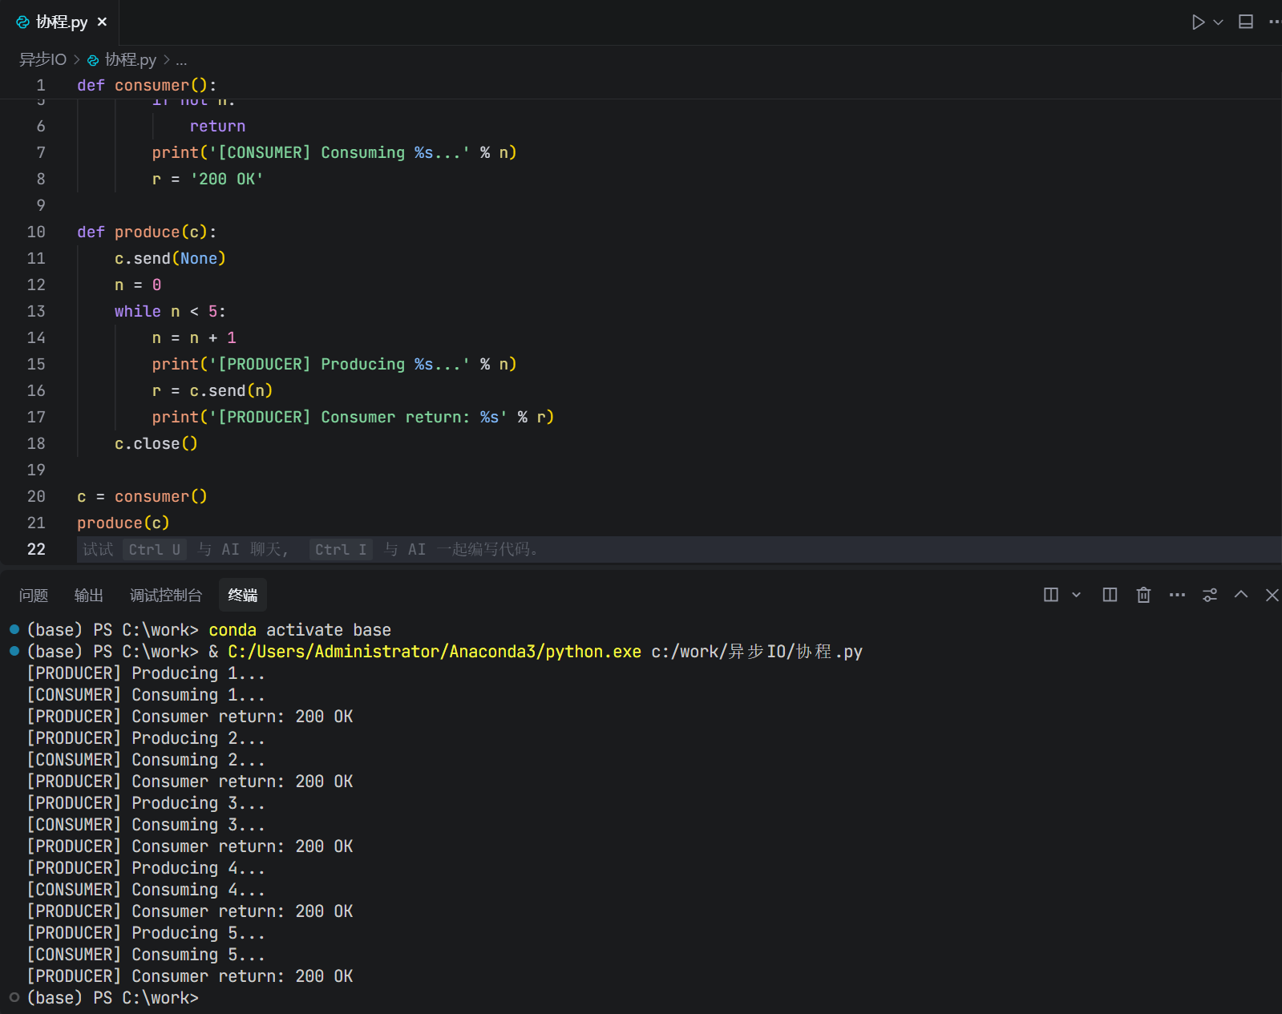Click the second blue command status dot
The image size is (1282, 1014).
tap(14, 651)
